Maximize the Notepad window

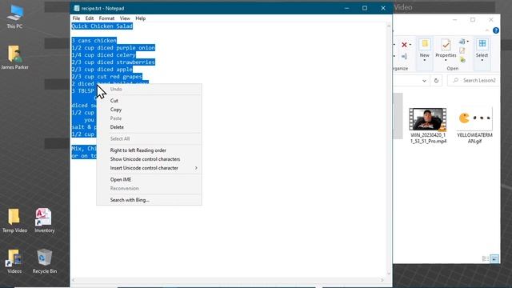(x=365, y=8)
